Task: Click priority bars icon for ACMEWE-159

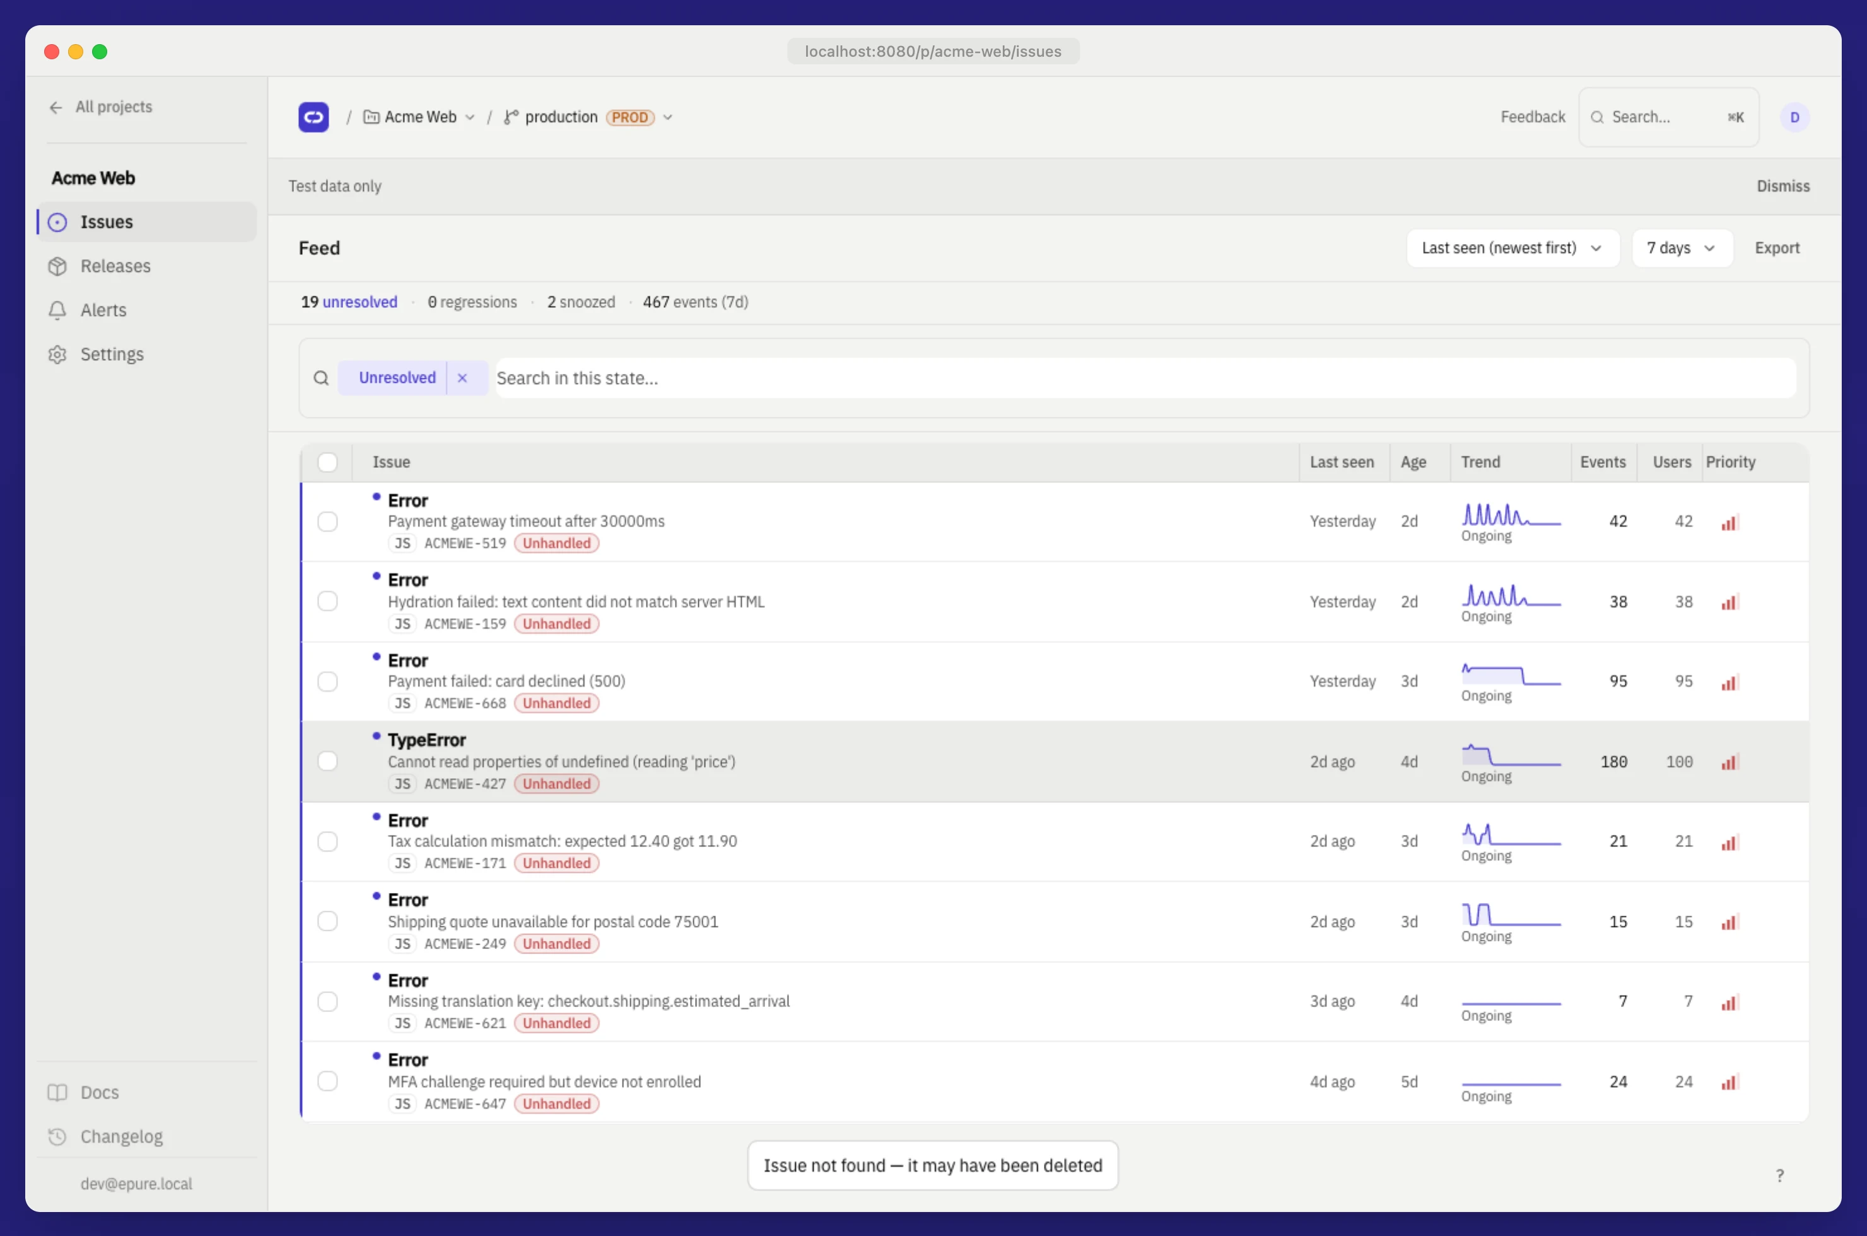Action: tap(1729, 602)
